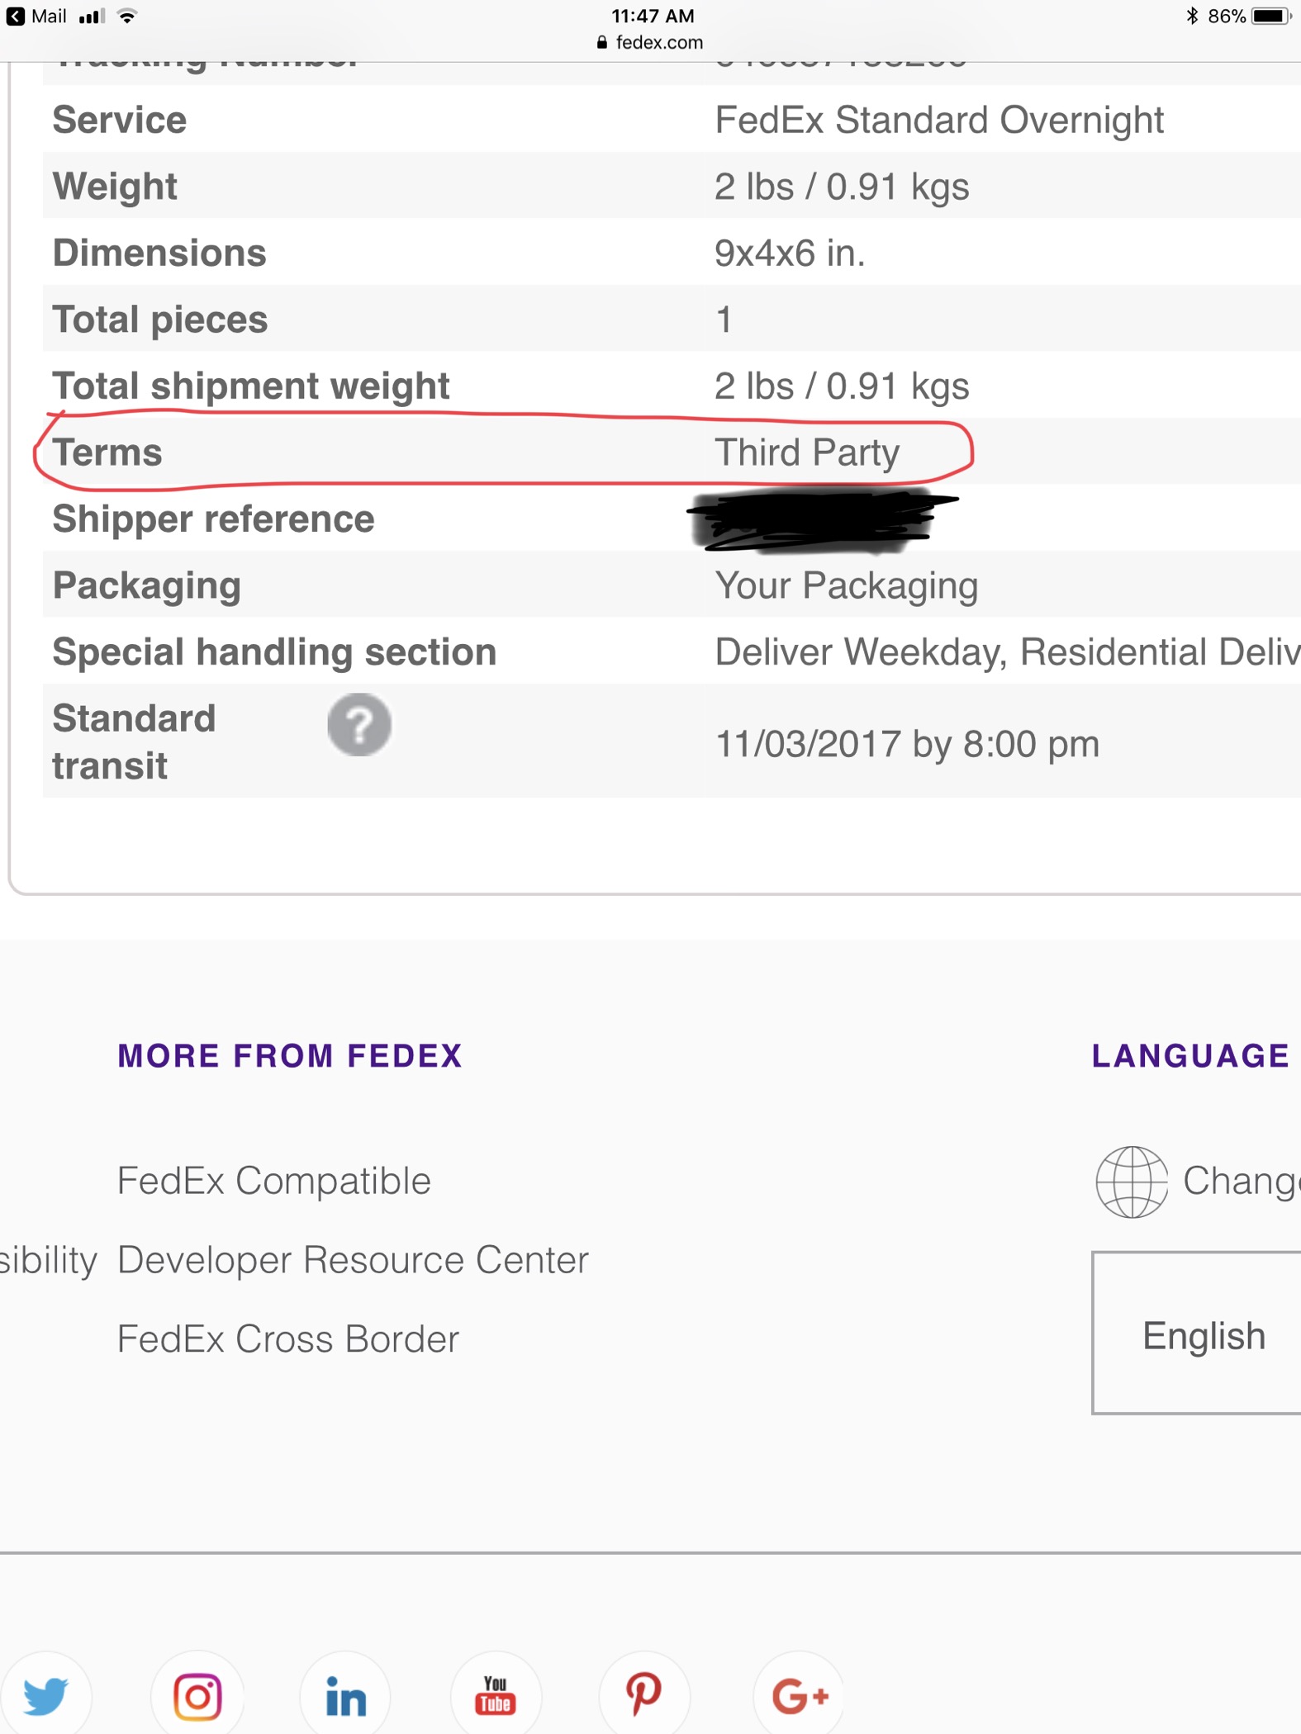Click the Third Party terms value
The width and height of the screenshot is (1301, 1734).
pyautogui.click(x=807, y=452)
